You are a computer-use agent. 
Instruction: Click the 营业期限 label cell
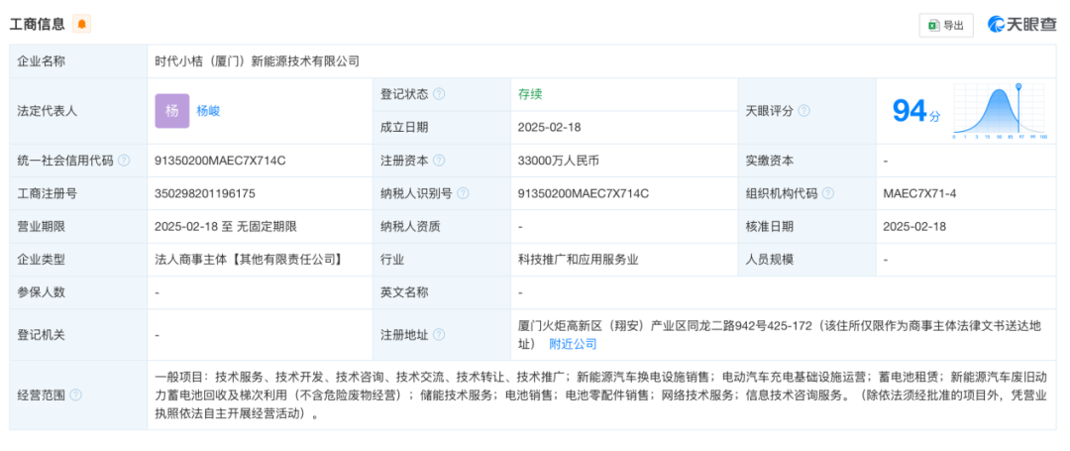click(x=78, y=227)
